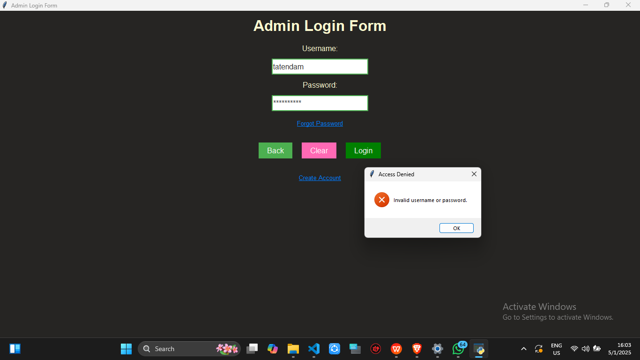Open the blue circular-arrows app on the taskbar
640x360 pixels.
pos(335,349)
